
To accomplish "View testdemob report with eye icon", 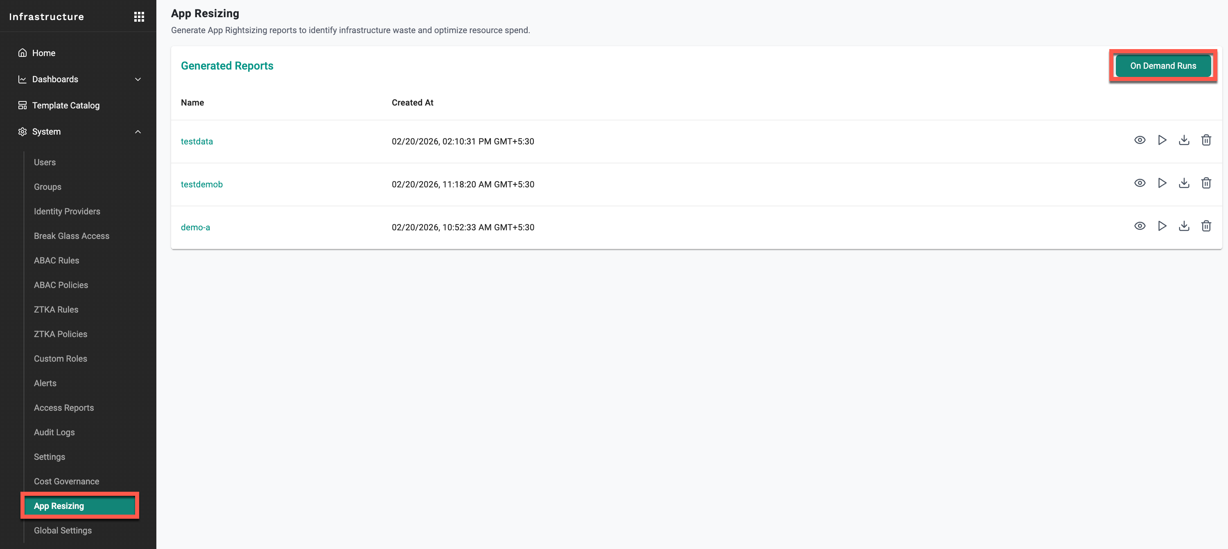I will click(1139, 183).
